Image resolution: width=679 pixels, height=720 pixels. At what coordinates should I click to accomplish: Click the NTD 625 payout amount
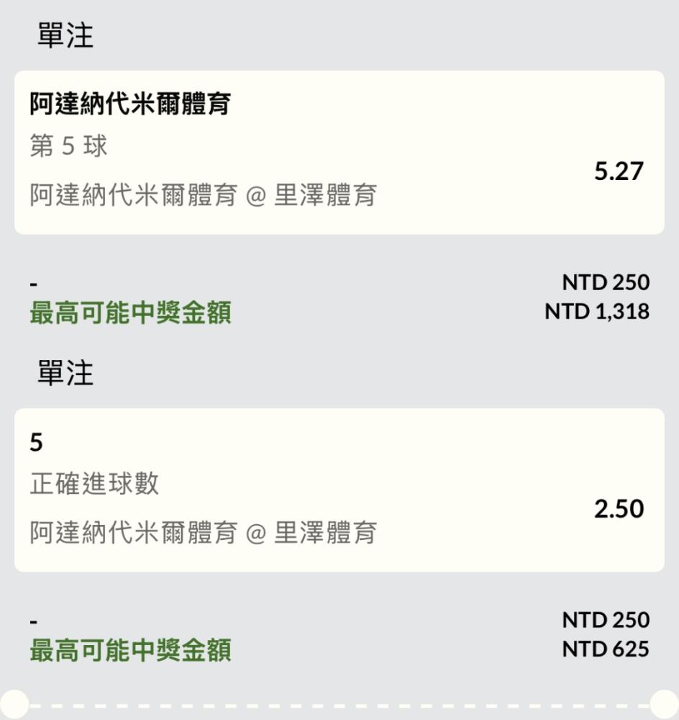coord(606,649)
